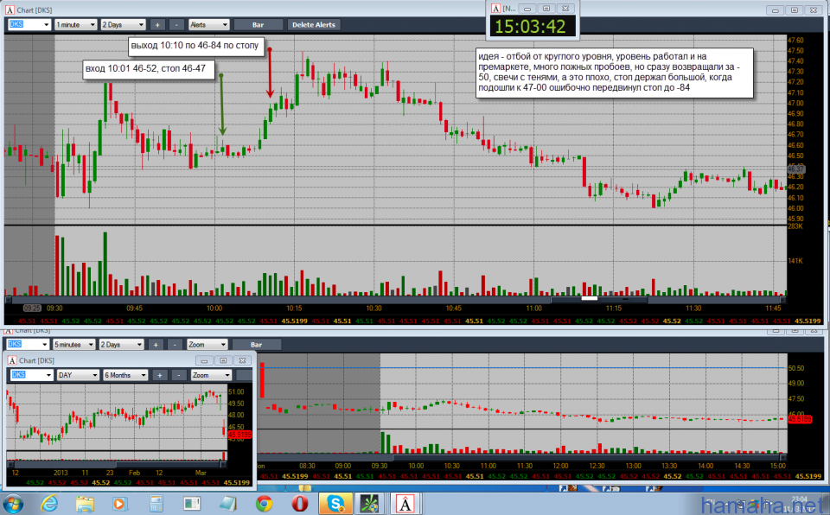
Task: Open Google Chrome from the taskbar
Action: [264, 503]
